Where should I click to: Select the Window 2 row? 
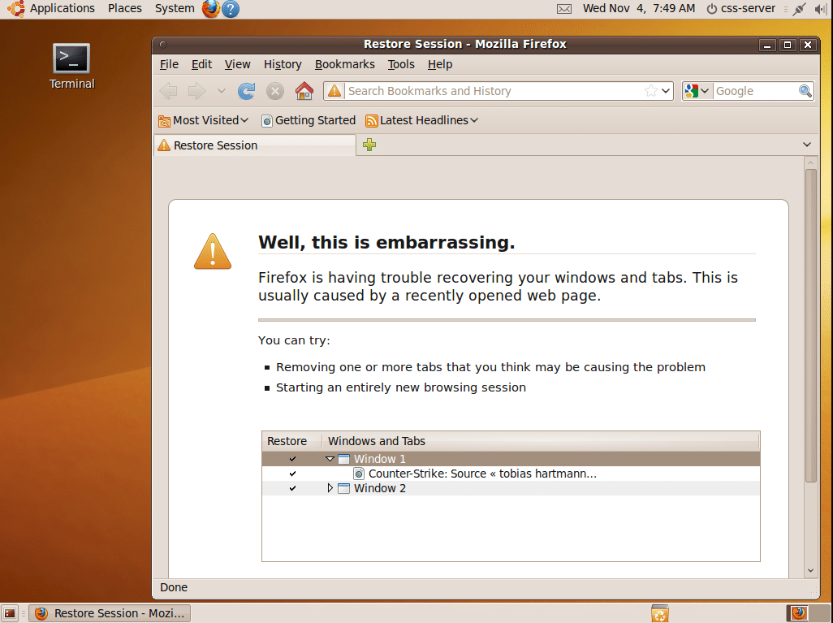click(511, 488)
